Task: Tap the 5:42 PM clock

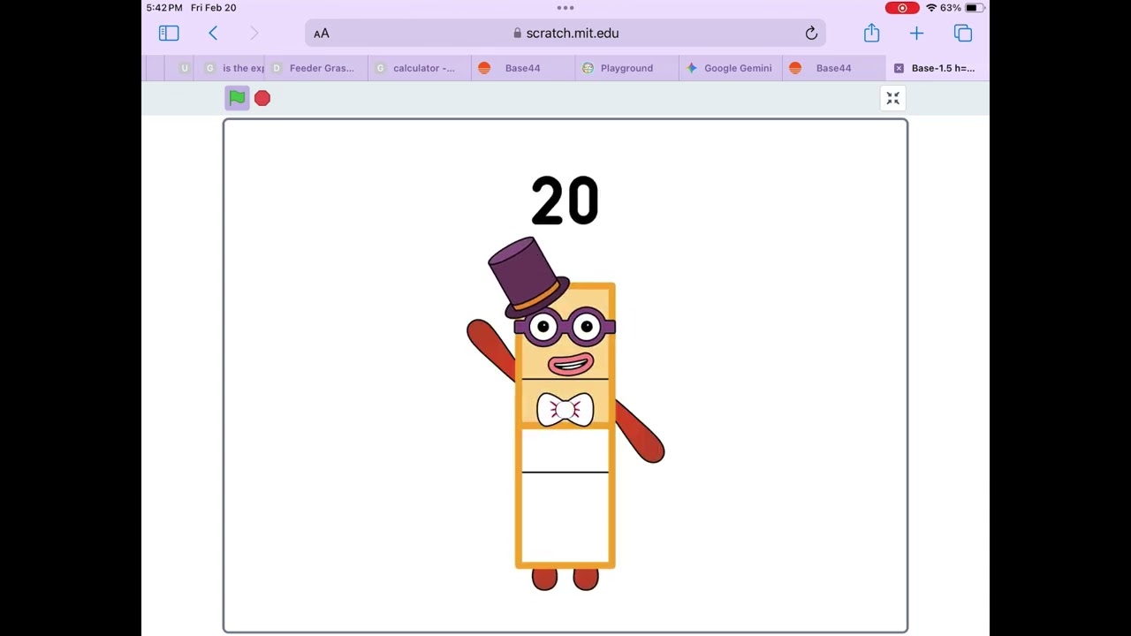Action: (164, 8)
